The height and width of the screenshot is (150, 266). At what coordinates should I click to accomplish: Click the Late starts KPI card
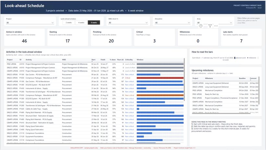pyautogui.click(x=241, y=37)
